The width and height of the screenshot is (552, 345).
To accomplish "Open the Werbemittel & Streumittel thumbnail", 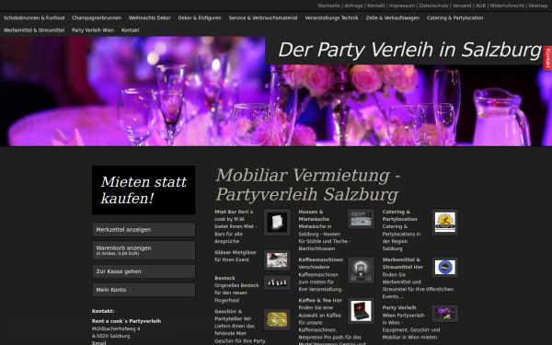I will [444, 267].
